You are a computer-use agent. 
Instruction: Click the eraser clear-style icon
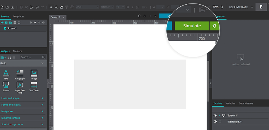(62, 7)
